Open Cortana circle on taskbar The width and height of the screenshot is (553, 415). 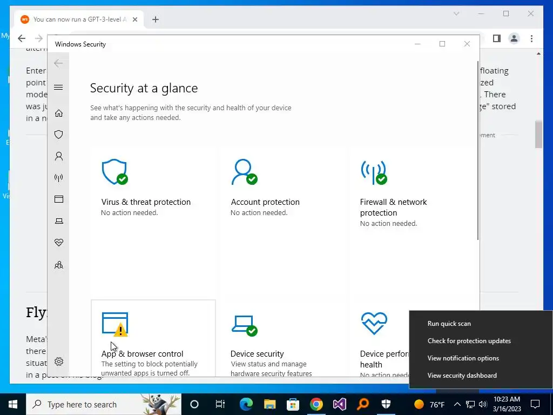tap(194, 404)
